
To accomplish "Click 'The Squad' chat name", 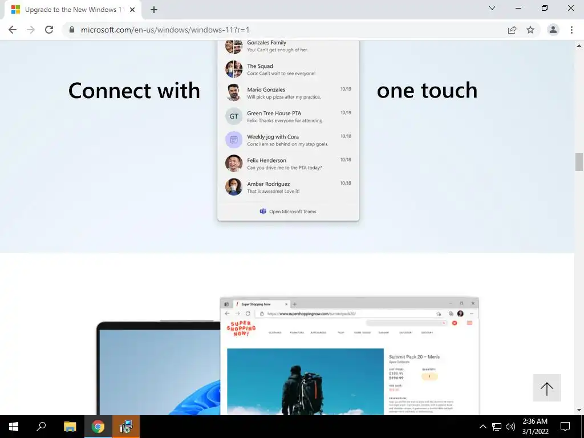I will 260,66.
